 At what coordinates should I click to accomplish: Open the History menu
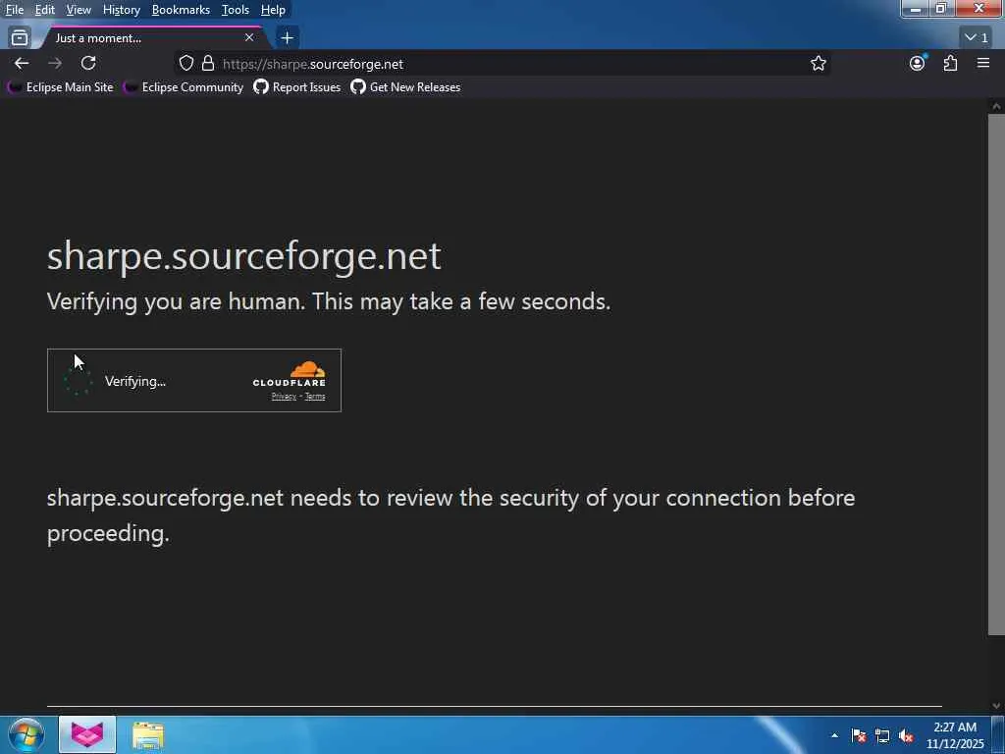click(x=121, y=10)
